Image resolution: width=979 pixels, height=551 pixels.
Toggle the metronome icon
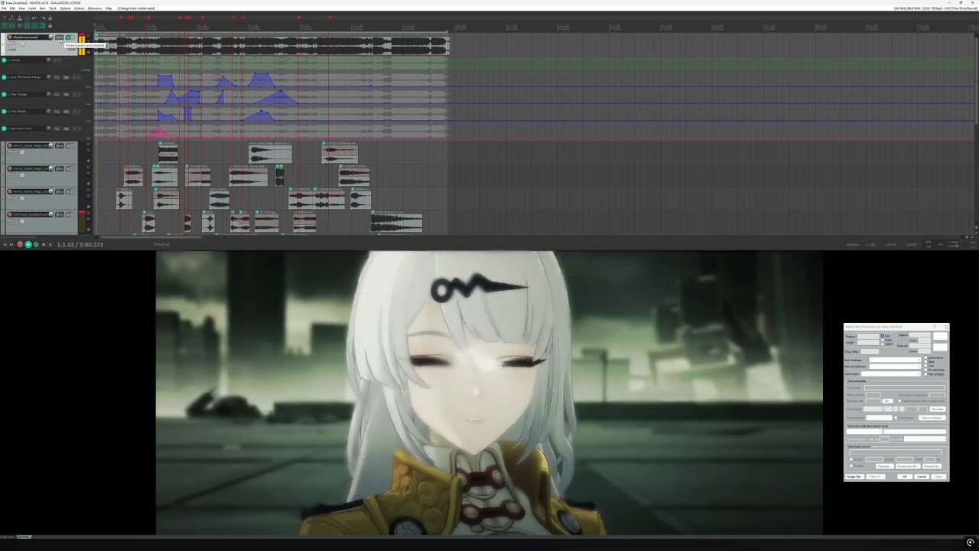[x=50, y=18]
